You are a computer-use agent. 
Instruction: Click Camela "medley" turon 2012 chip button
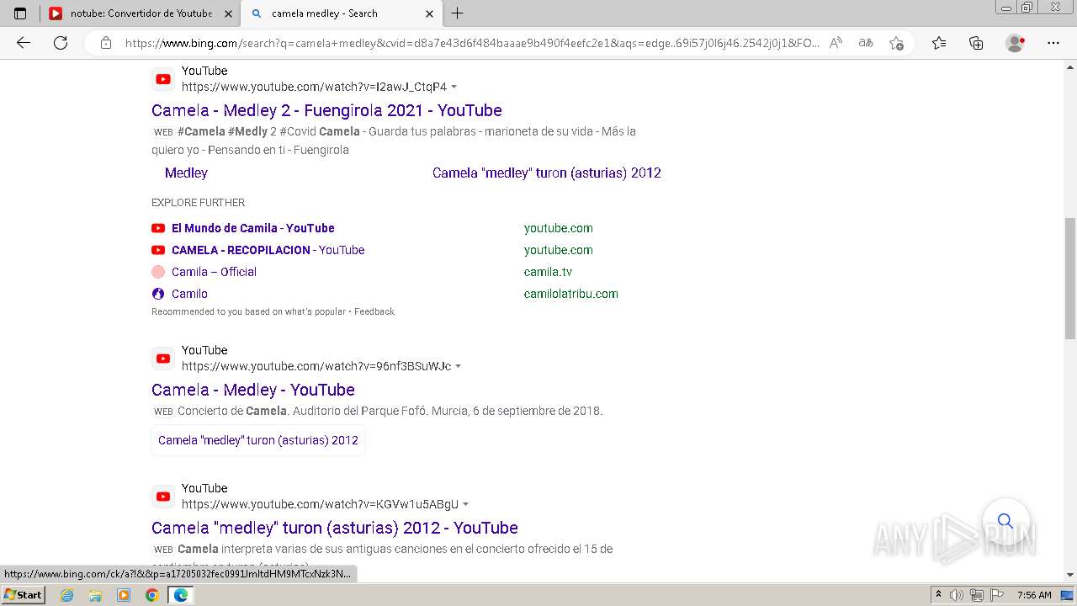pyautogui.click(x=258, y=440)
